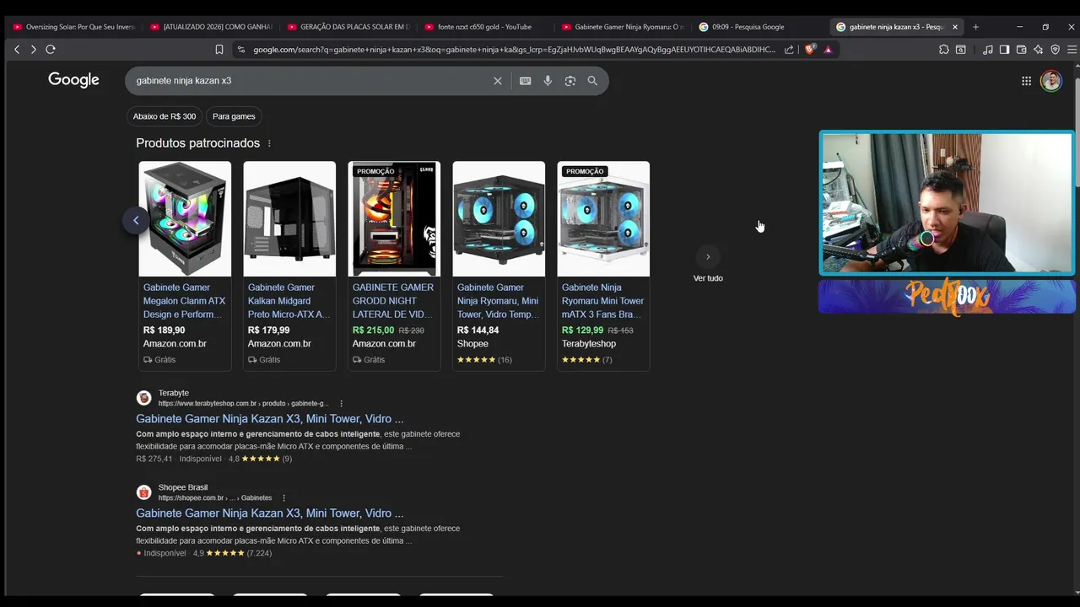Toggle the browser sidebar panel

click(x=1004, y=50)
